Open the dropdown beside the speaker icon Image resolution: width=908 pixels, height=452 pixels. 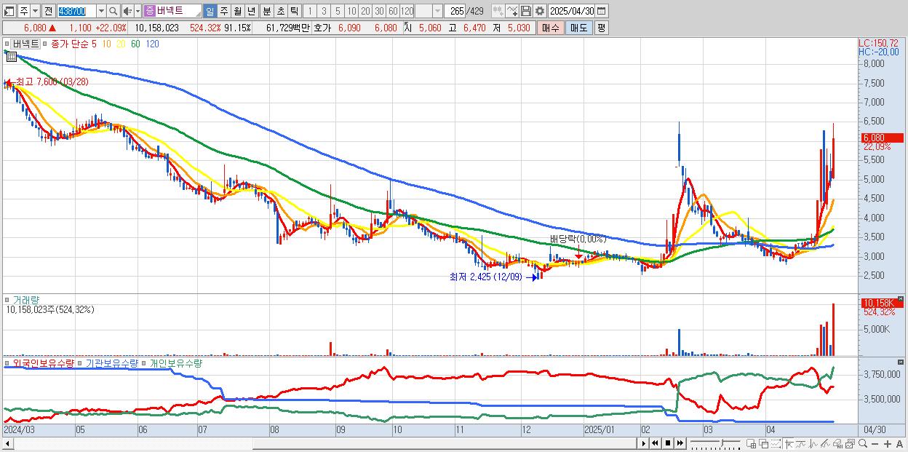coord(138,11)
